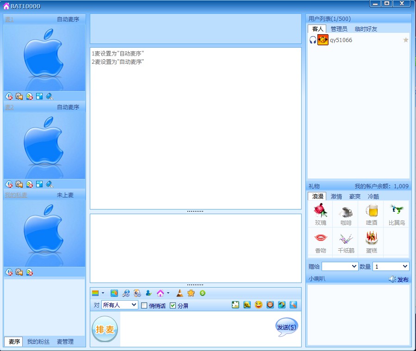Image resolution: width=416 pixels, height=351 pixels.
Task: Click the webcam-with-red-X icon under 我的私麦
Action: [29, 272]
